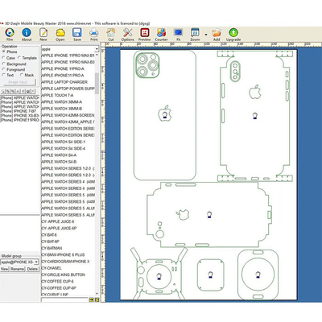Start cutting with the Cut icon
Screen dimensions: 322x322
(x=110, y=33)
